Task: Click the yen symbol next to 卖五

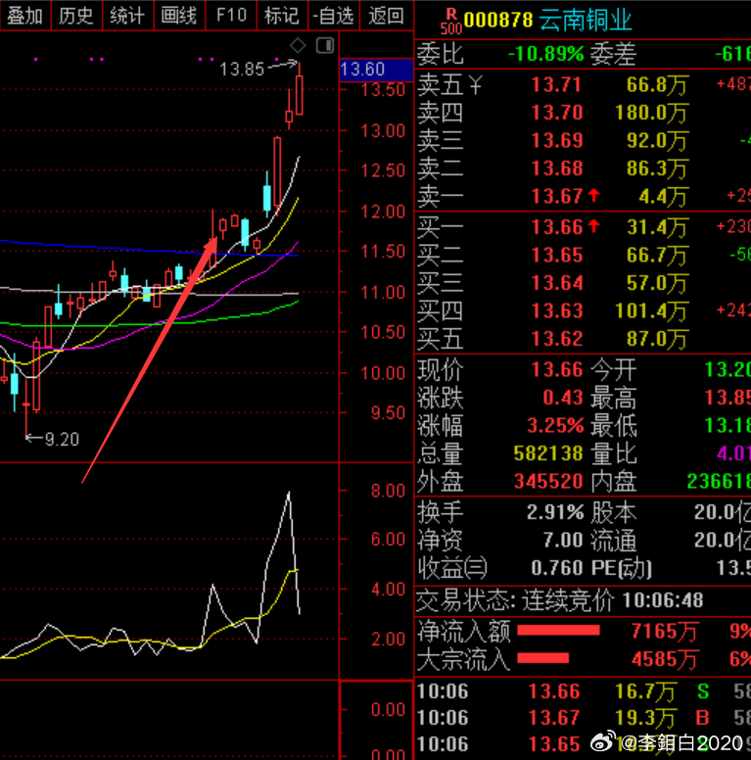Action: 475,85
